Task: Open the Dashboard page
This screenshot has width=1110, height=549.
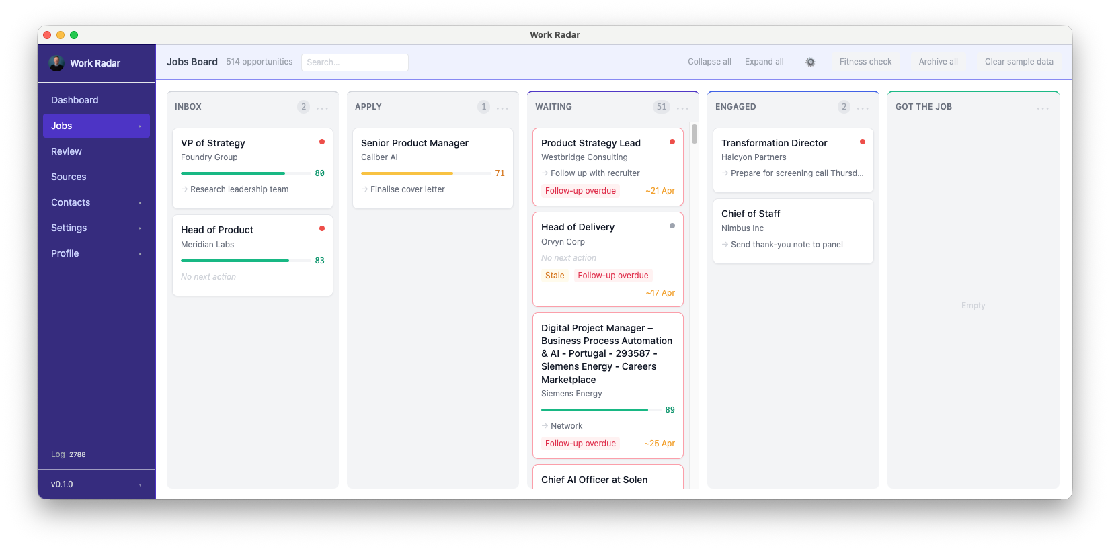Action: (96, 100)
